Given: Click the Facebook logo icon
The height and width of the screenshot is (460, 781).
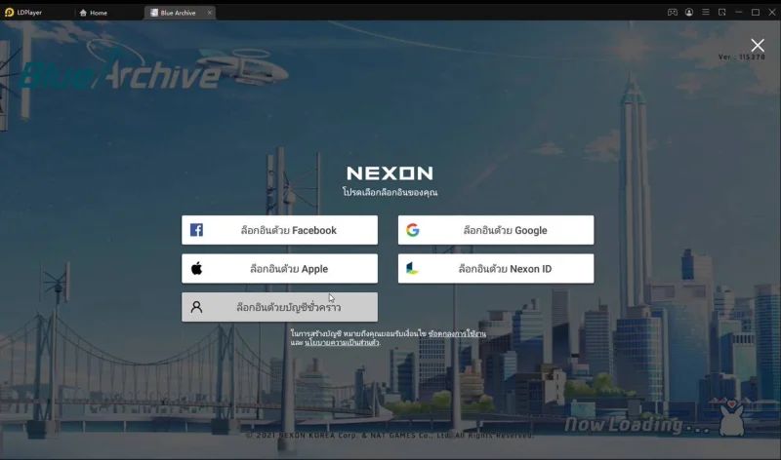Looking at the screenshot, I should 196,230.
